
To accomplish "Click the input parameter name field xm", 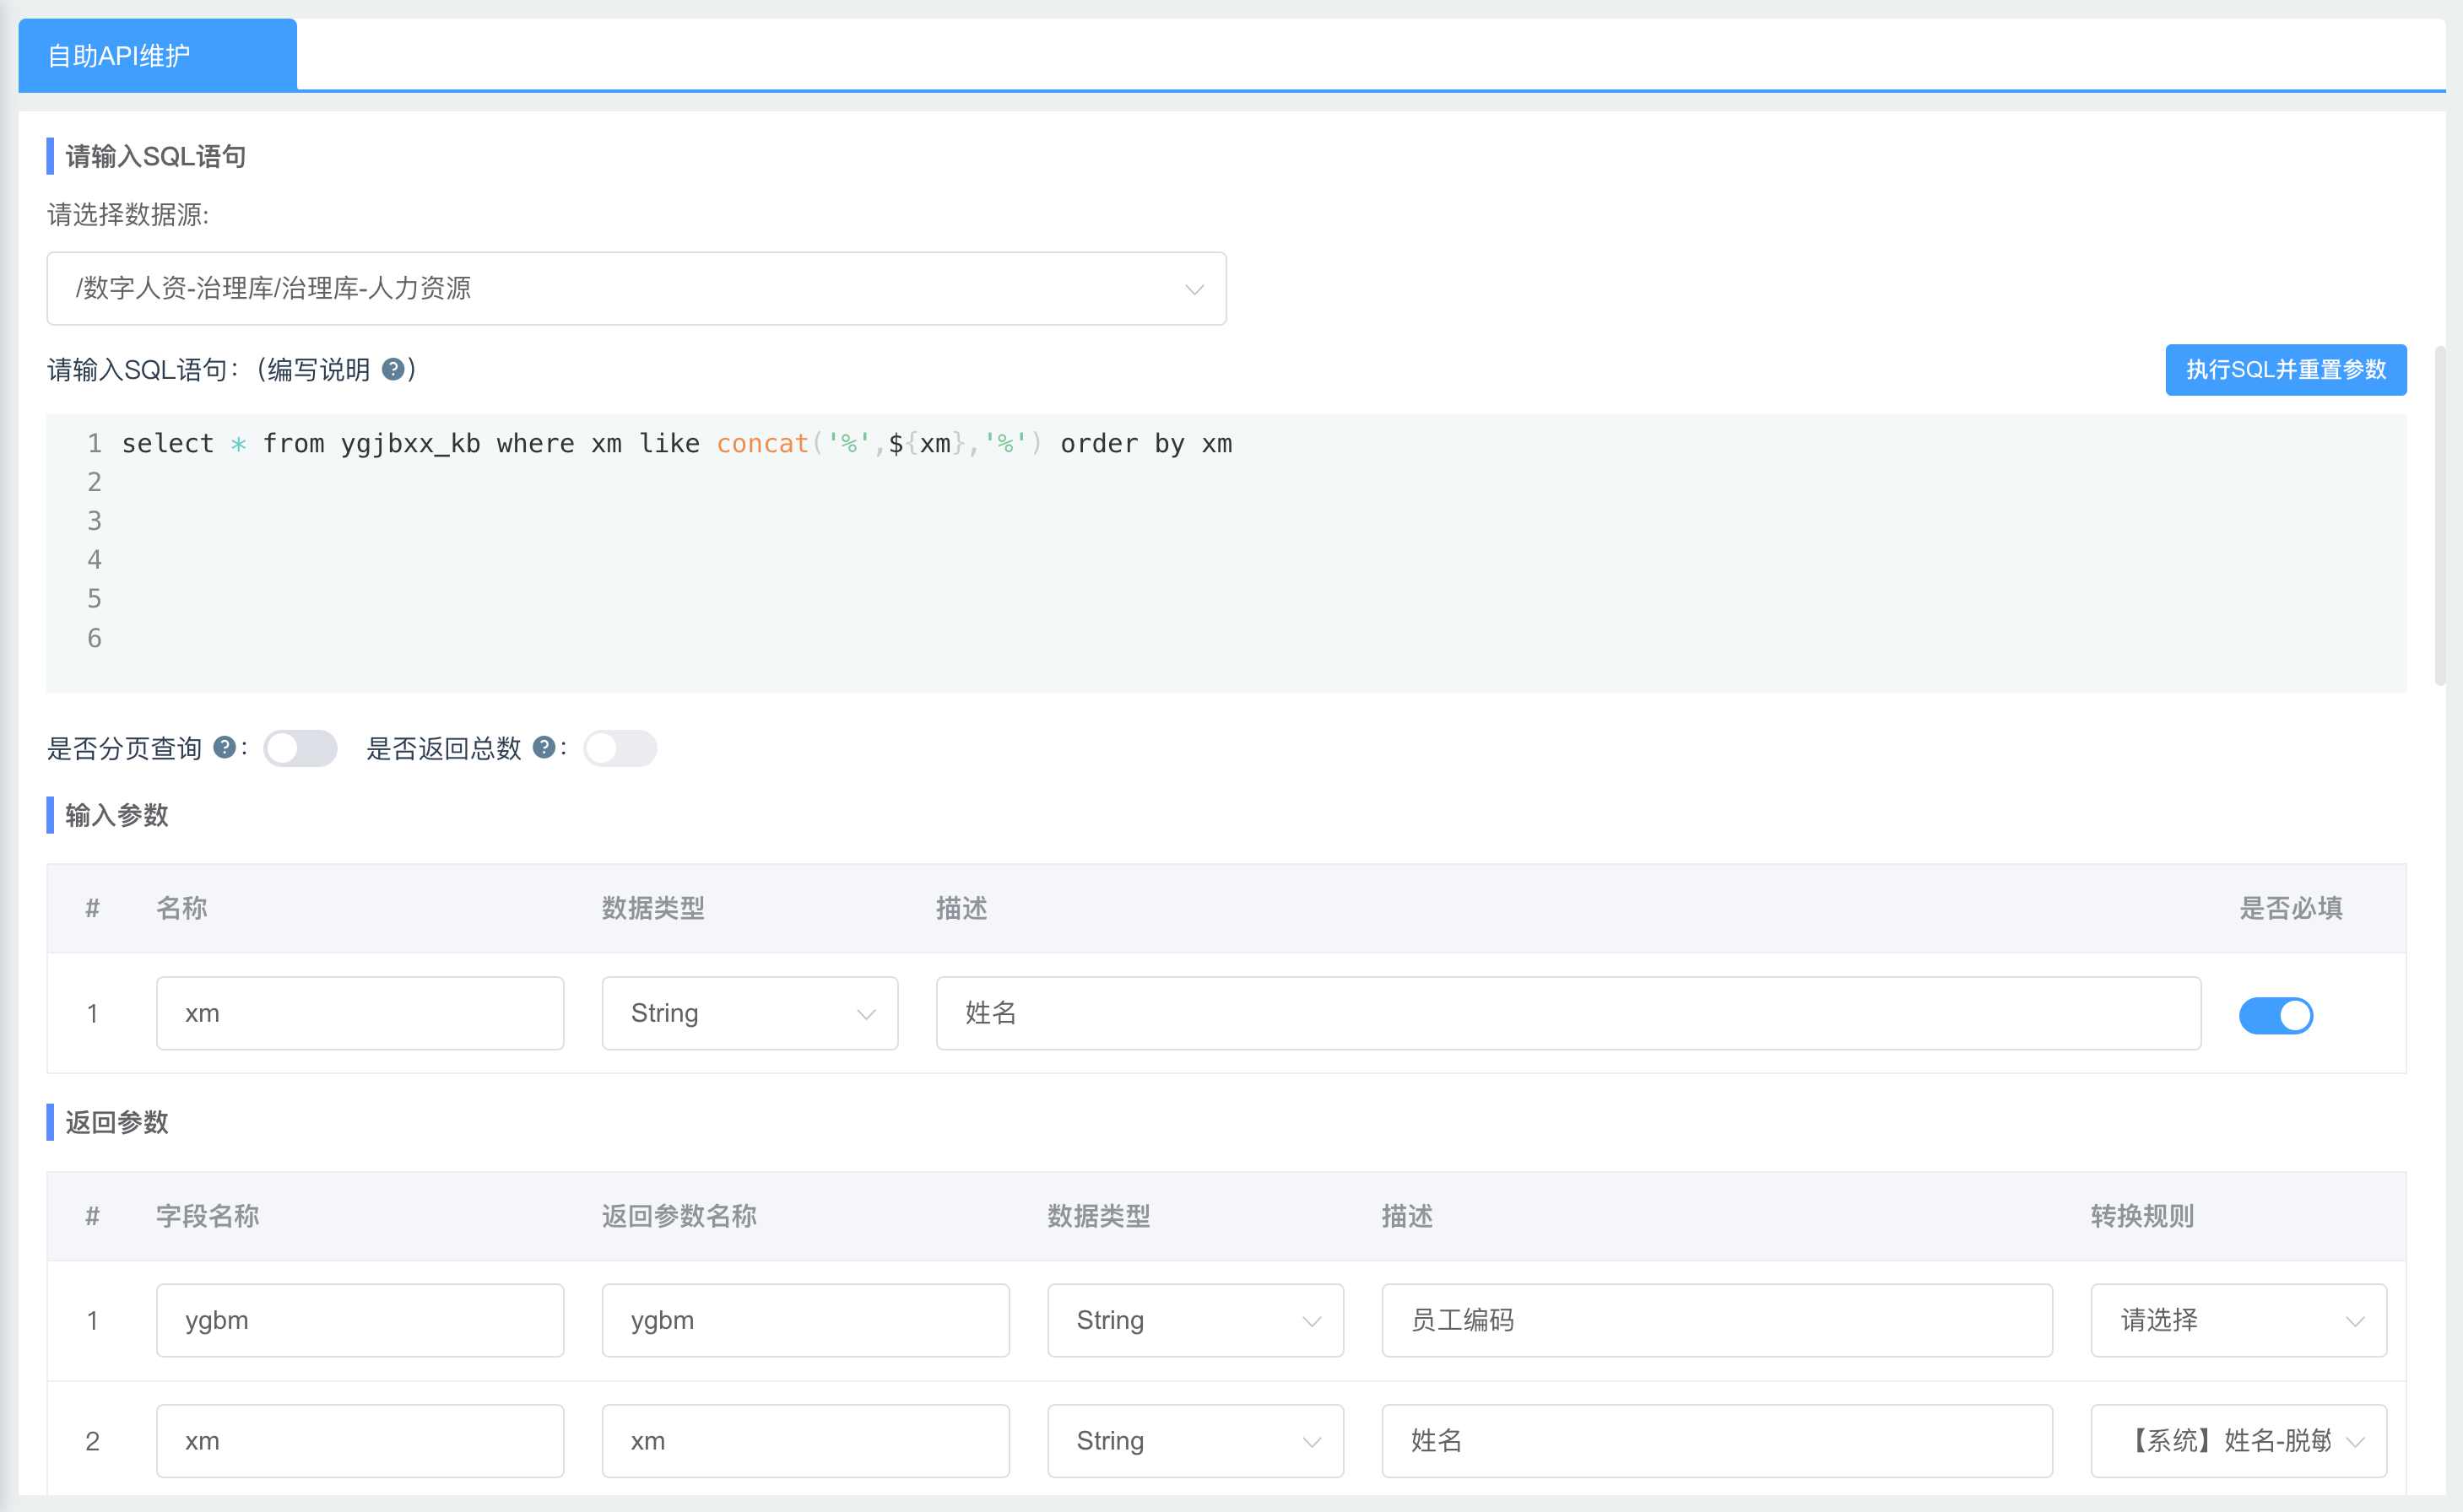I will (x=360, y=1013).
